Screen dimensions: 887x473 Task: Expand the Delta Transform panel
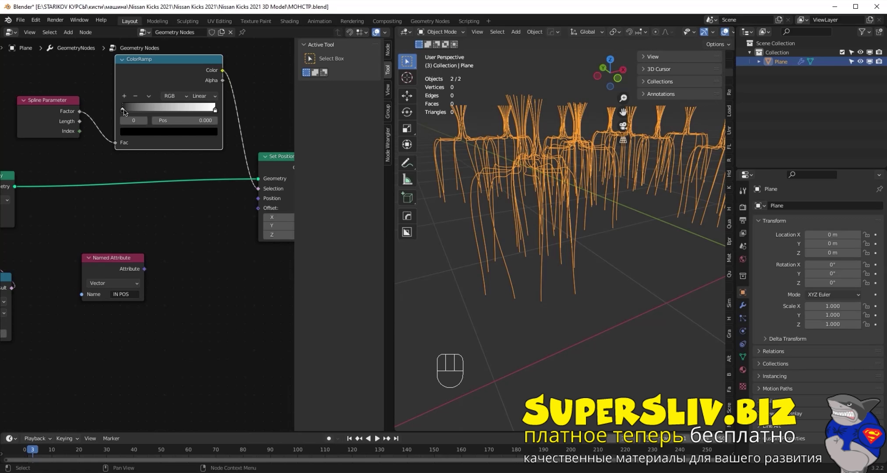click(787, 339)
